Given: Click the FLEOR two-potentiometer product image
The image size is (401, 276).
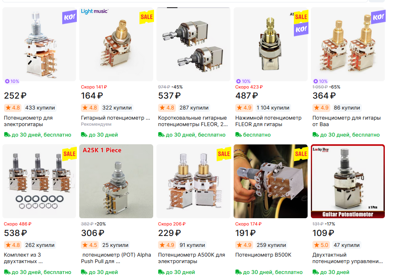Looking at the screenshot, I should tap(193, 44).
